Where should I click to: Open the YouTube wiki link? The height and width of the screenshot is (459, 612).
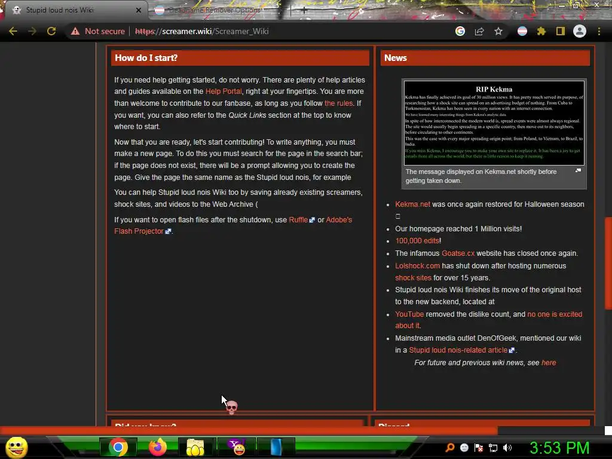409,314
